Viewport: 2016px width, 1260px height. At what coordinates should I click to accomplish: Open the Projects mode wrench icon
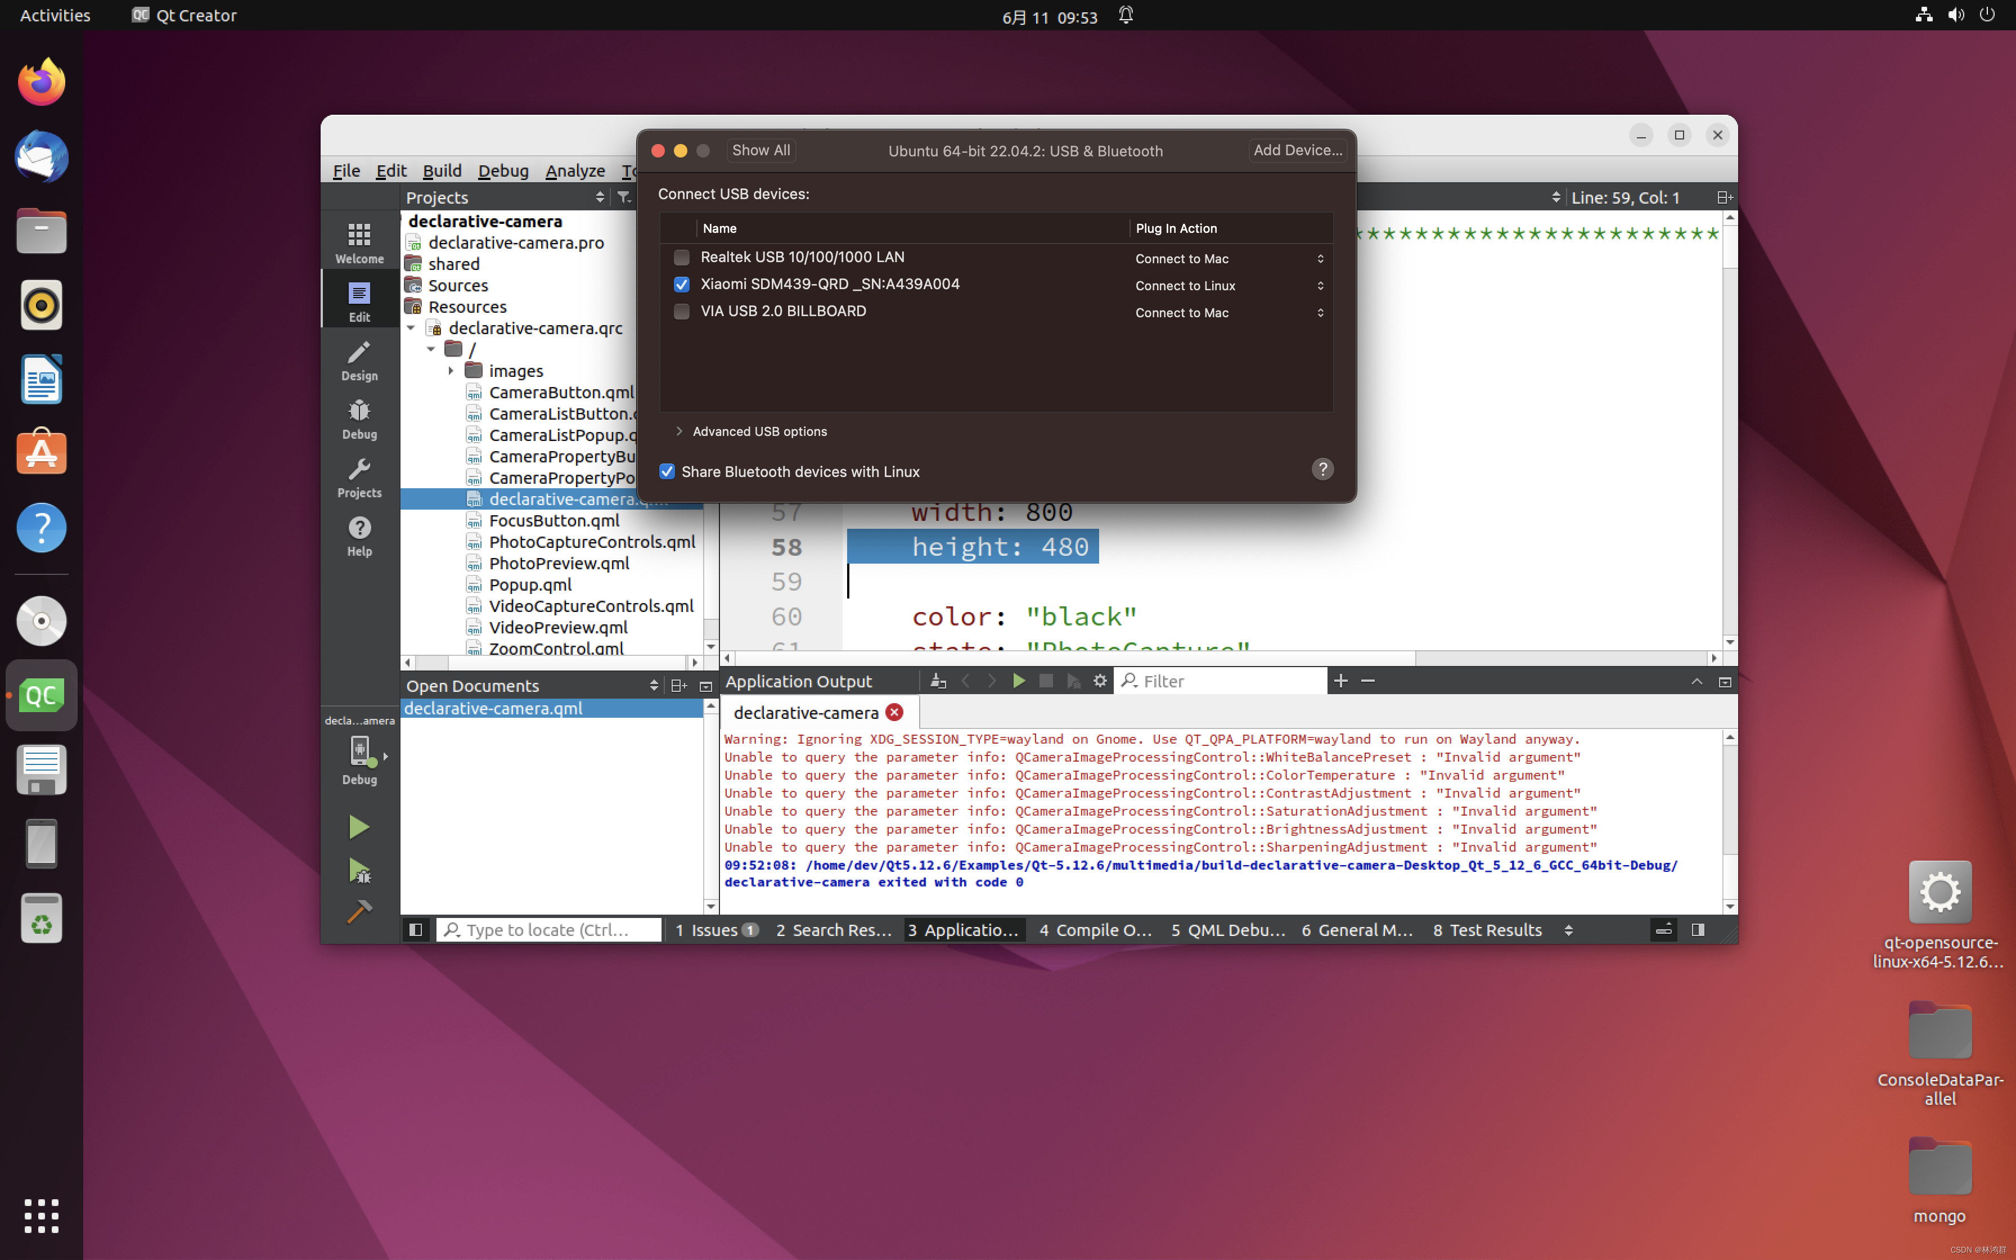click(359, 476)
